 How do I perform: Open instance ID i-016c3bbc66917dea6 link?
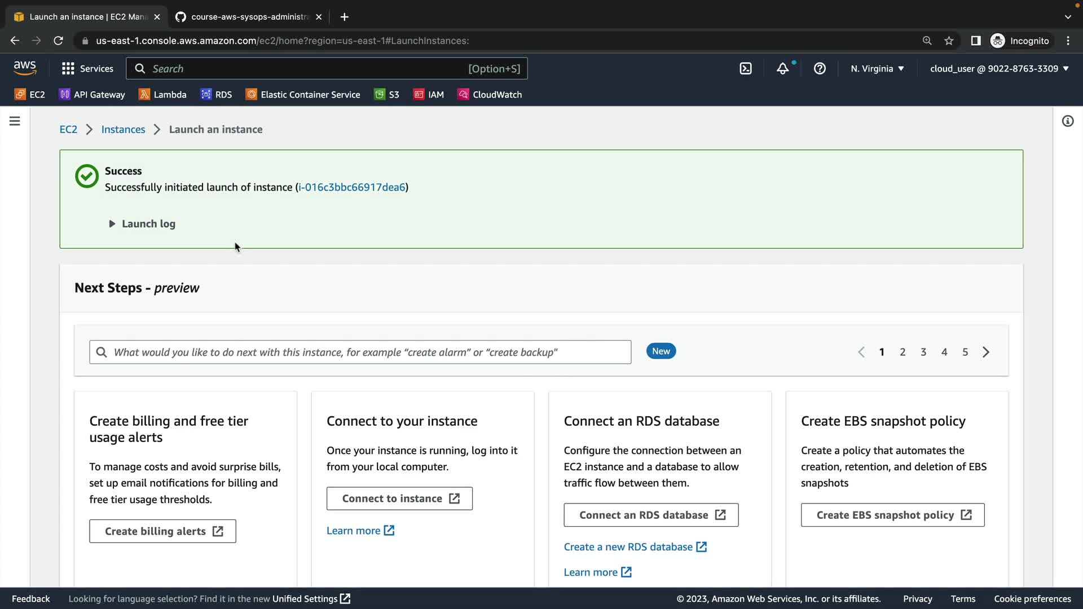click(x=352, y=187)
